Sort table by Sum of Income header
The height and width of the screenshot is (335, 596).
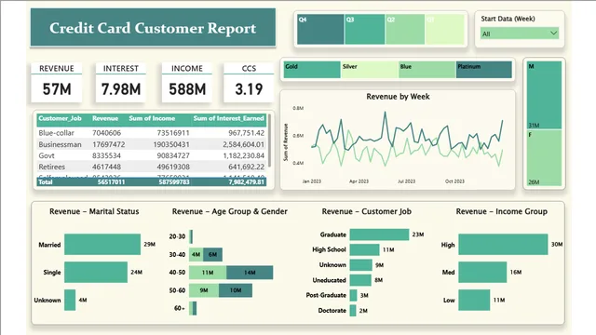click(x=152, y=118)
